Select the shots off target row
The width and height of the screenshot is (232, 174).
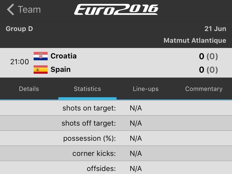116,123
